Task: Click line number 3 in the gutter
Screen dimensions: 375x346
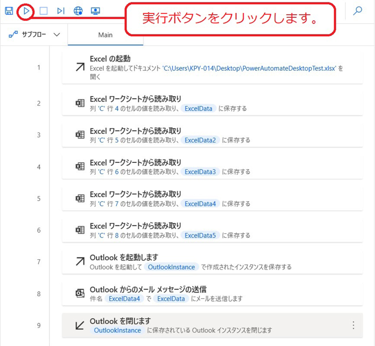Action: point(39,135)
